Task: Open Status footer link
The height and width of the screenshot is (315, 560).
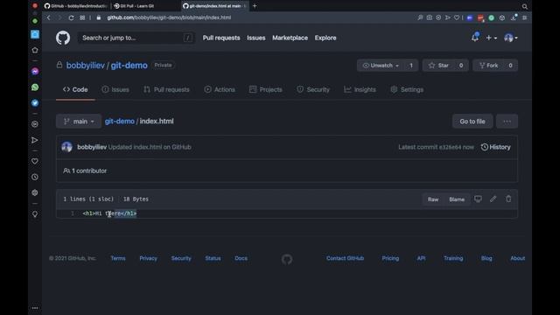Action: point(213,258)
